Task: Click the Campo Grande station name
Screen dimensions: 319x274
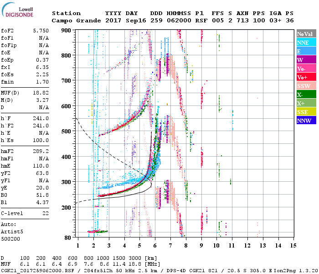Action: pos(76,21)
